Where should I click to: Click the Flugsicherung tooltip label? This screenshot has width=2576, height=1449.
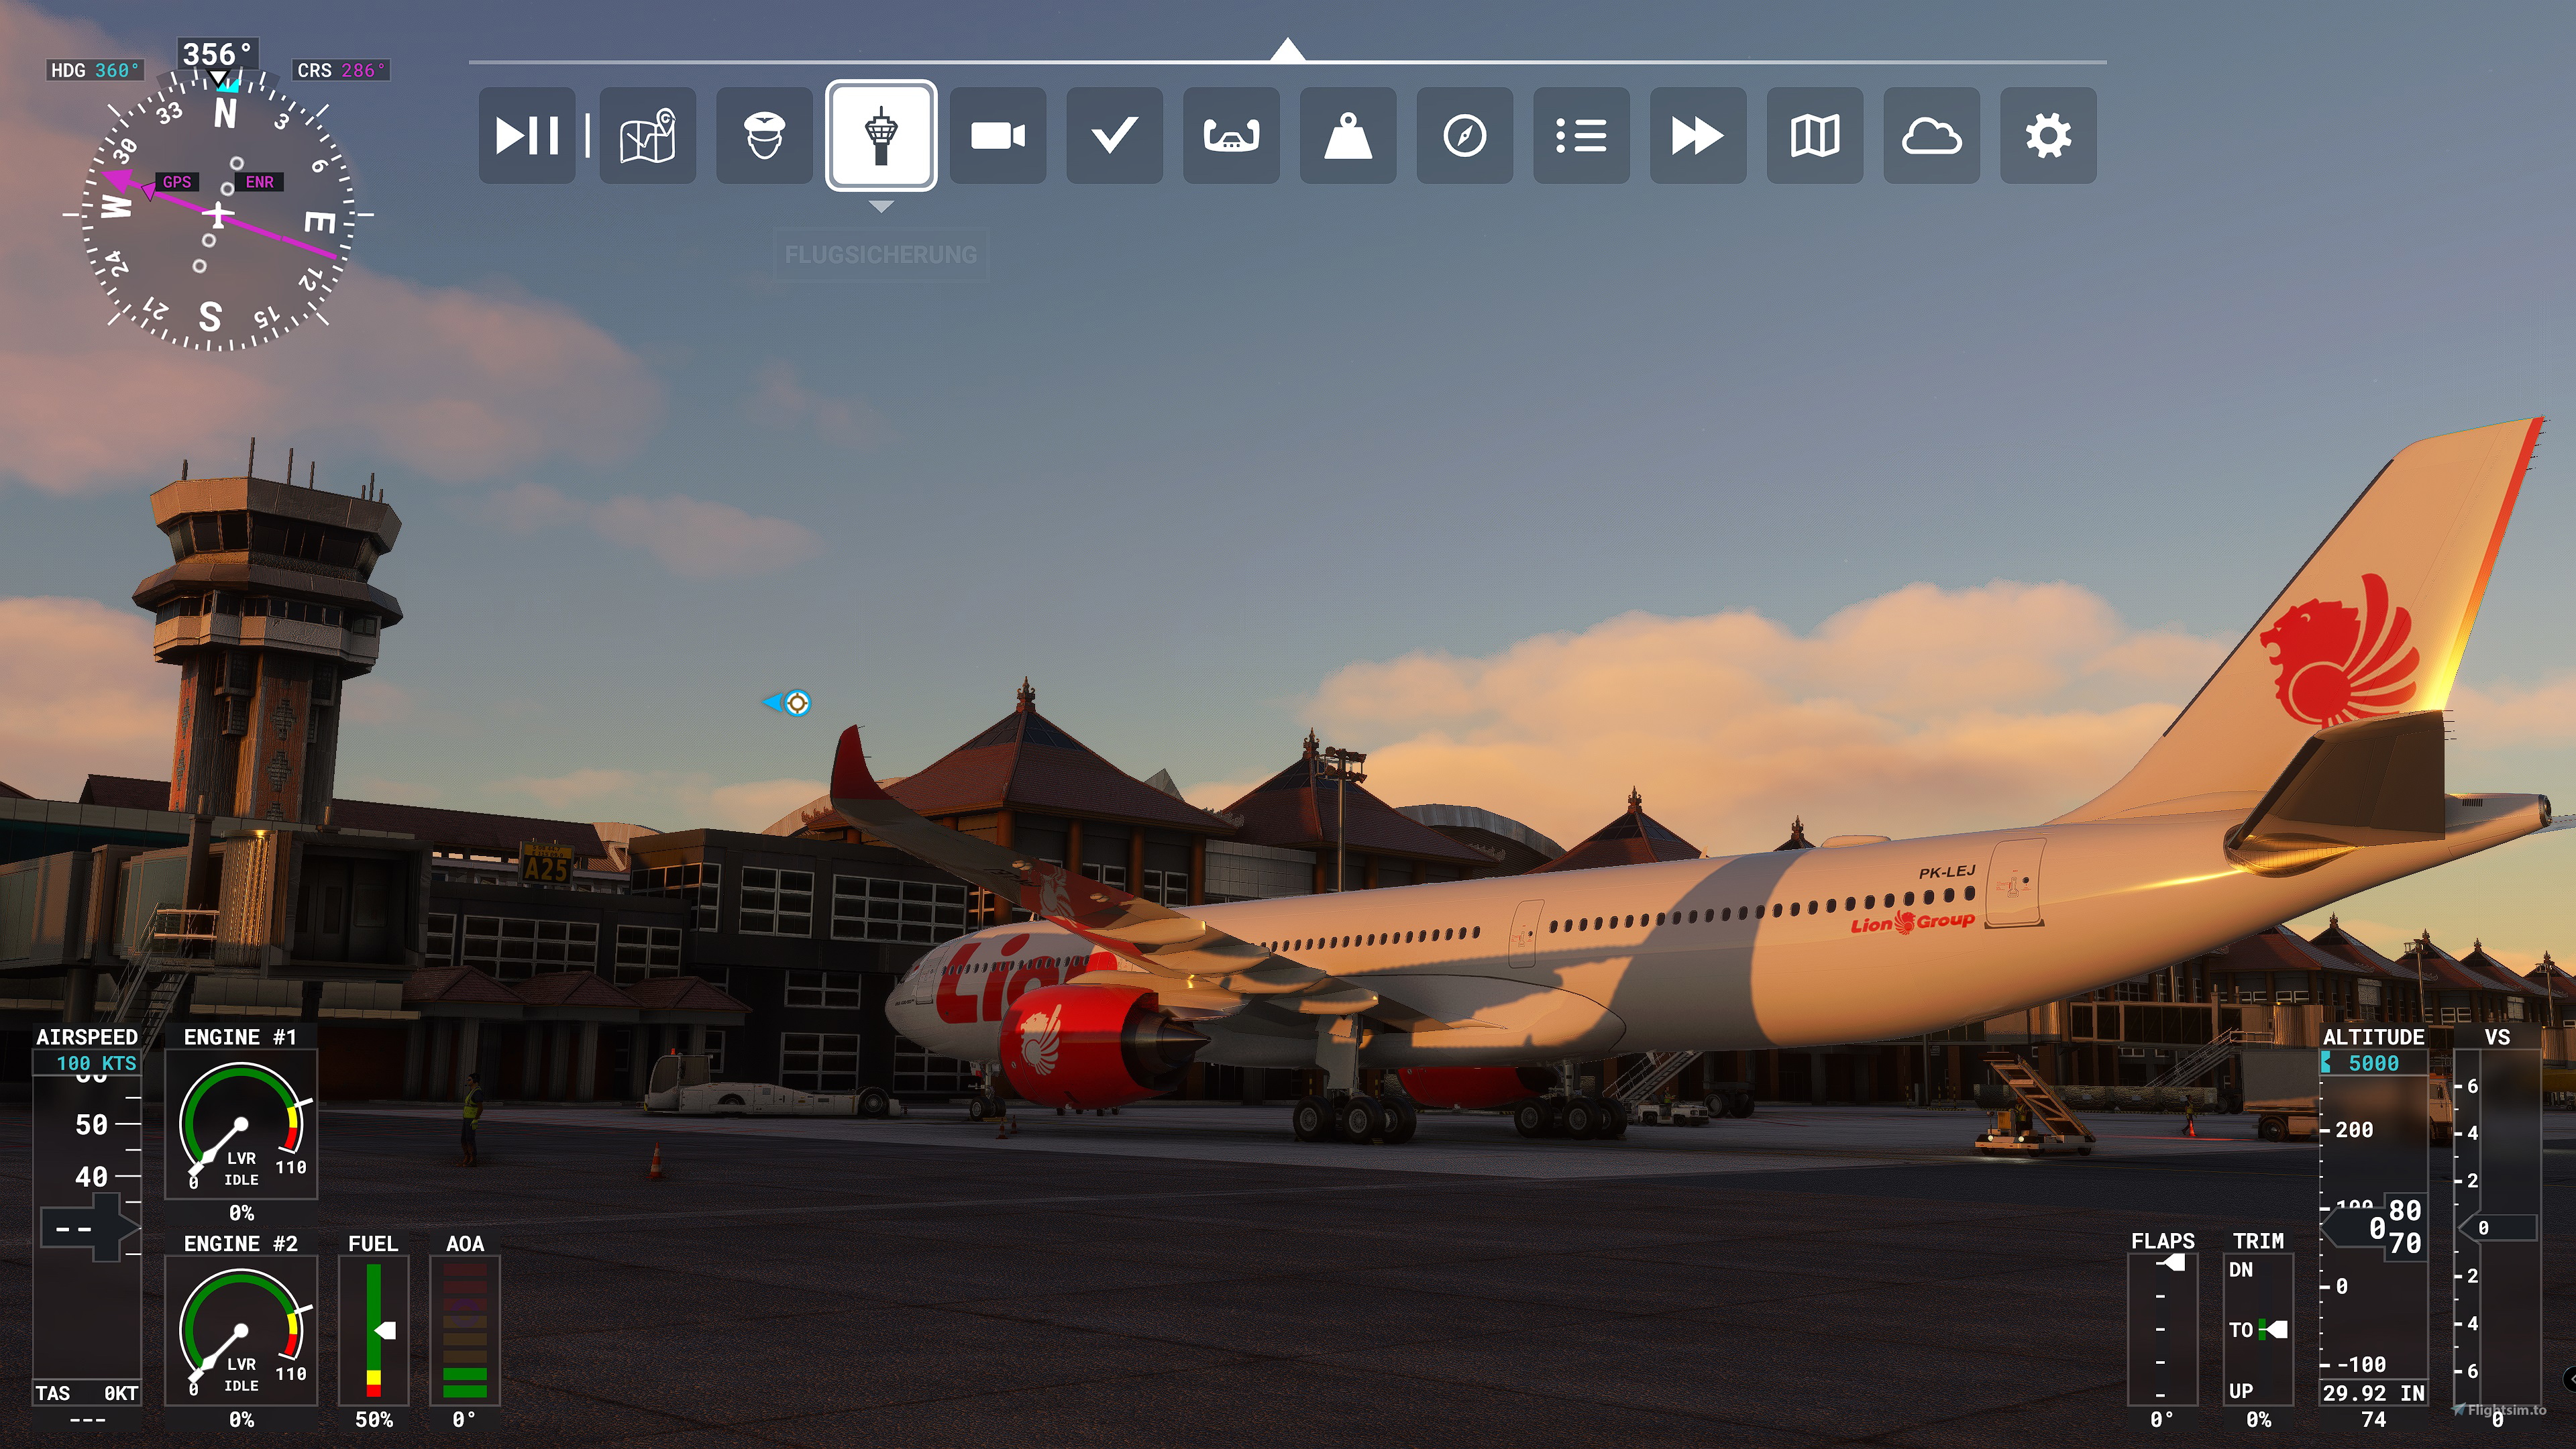pyautogui.click(x=881, y=255)
